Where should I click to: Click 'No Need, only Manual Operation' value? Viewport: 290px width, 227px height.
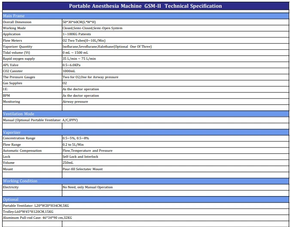[88, 187]
